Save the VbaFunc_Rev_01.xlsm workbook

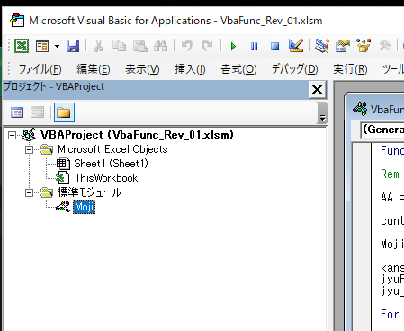pyautogui.click(x=73, y=46)
